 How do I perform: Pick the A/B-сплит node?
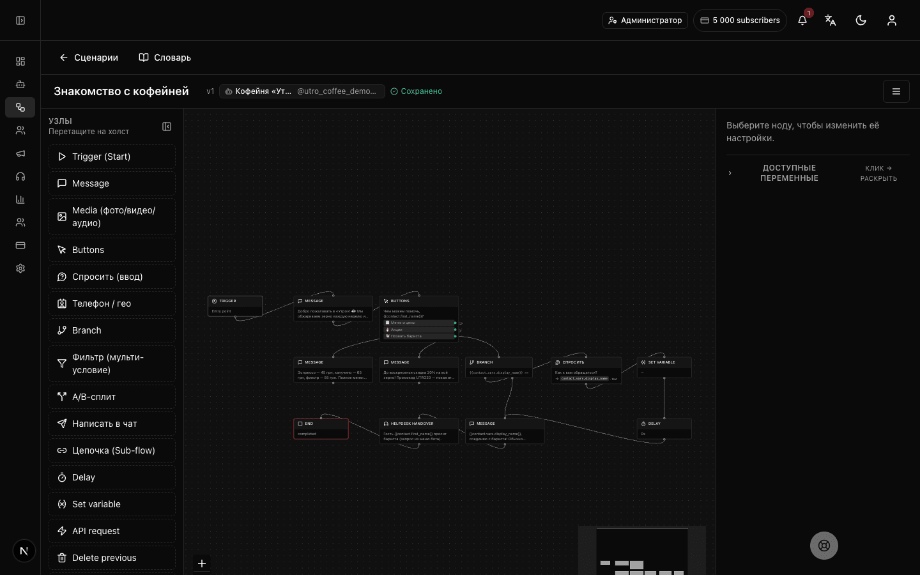pos(112,397)
